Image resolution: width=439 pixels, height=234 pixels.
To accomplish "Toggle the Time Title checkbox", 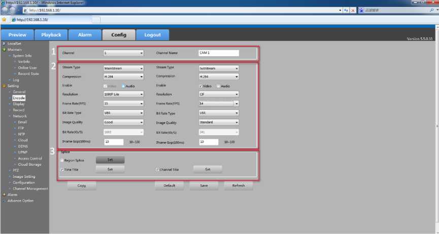I will point(62,170).
